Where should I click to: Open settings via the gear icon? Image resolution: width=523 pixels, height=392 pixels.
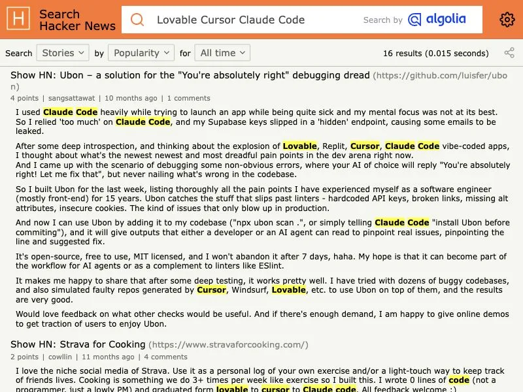[x=507, y=20]
